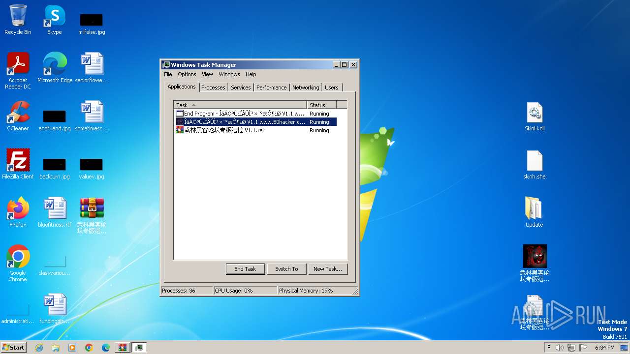The width and height of the screenshot is (630, 354).
Task: Select the WinRAR archive icon on the desktop
Action: coord(92,215)
